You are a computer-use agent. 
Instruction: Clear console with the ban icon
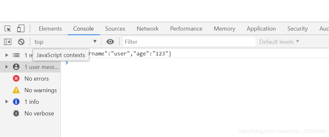[21, 42]
